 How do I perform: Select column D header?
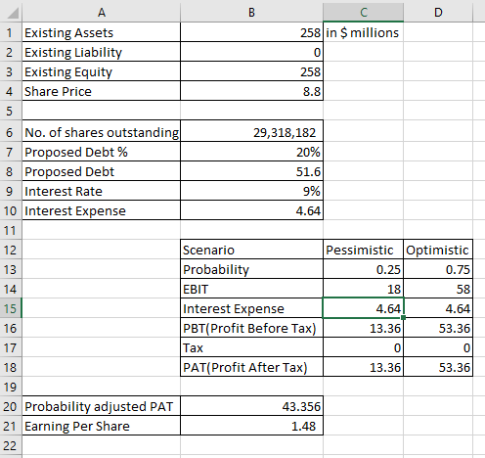[438, 13]
